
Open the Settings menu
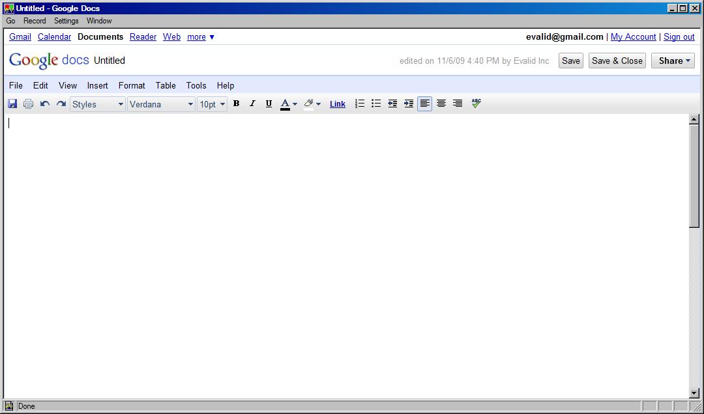coord(66,21)
